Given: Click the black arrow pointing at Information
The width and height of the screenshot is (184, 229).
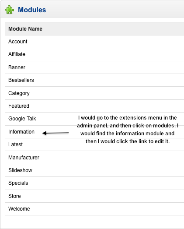Looking at the screenshot, I should pyautogui.click(x=56, y=133).
